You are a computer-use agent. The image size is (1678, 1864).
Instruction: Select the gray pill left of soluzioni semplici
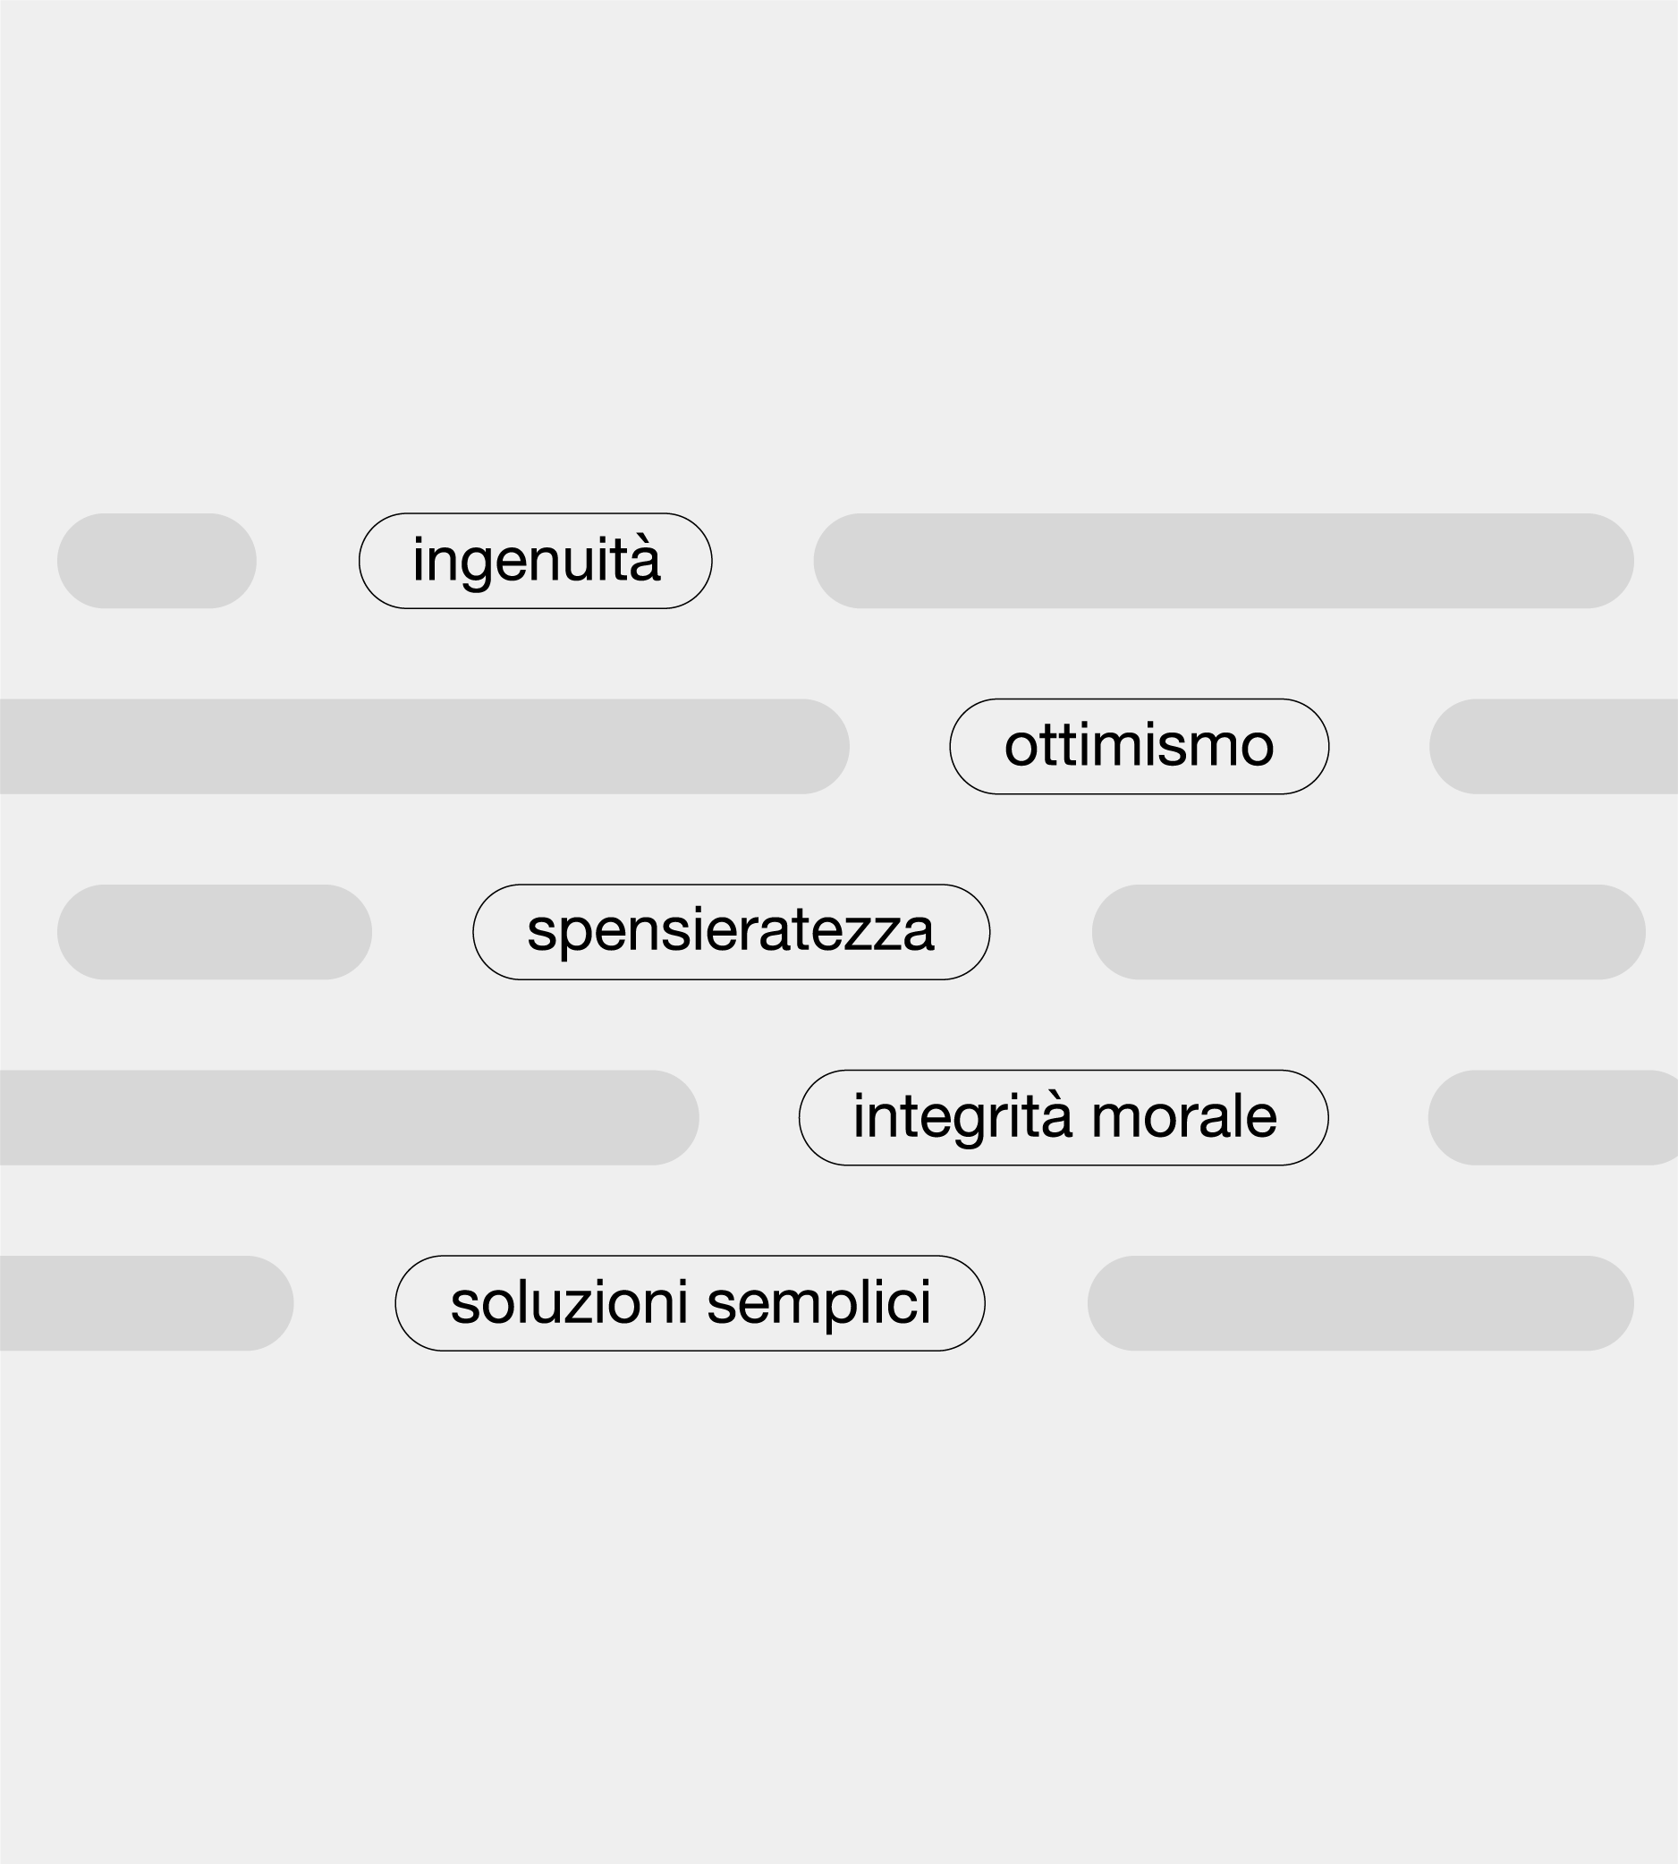pyautogui.click(x=147, y=1303)
